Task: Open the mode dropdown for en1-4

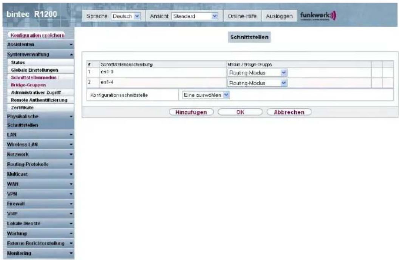Action: (x=257, y=83)
